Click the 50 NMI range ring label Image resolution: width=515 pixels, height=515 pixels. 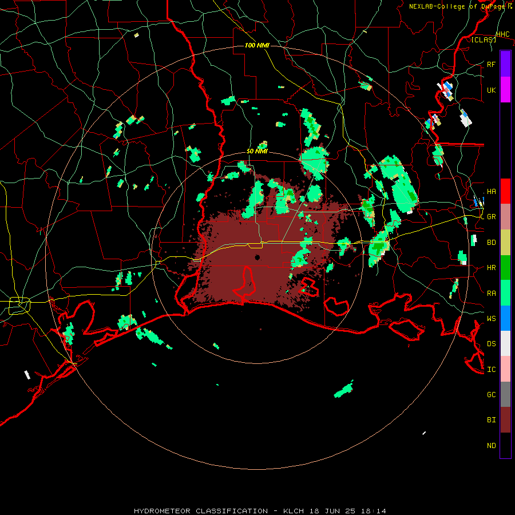[257, 152]
